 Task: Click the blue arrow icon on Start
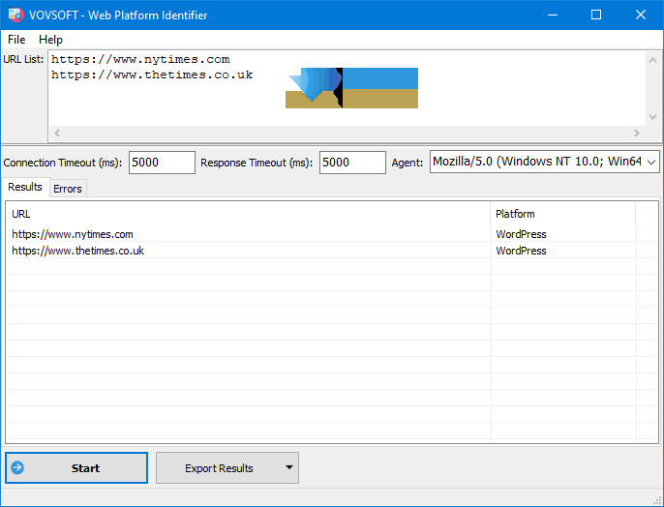click(x=17, y=467)
